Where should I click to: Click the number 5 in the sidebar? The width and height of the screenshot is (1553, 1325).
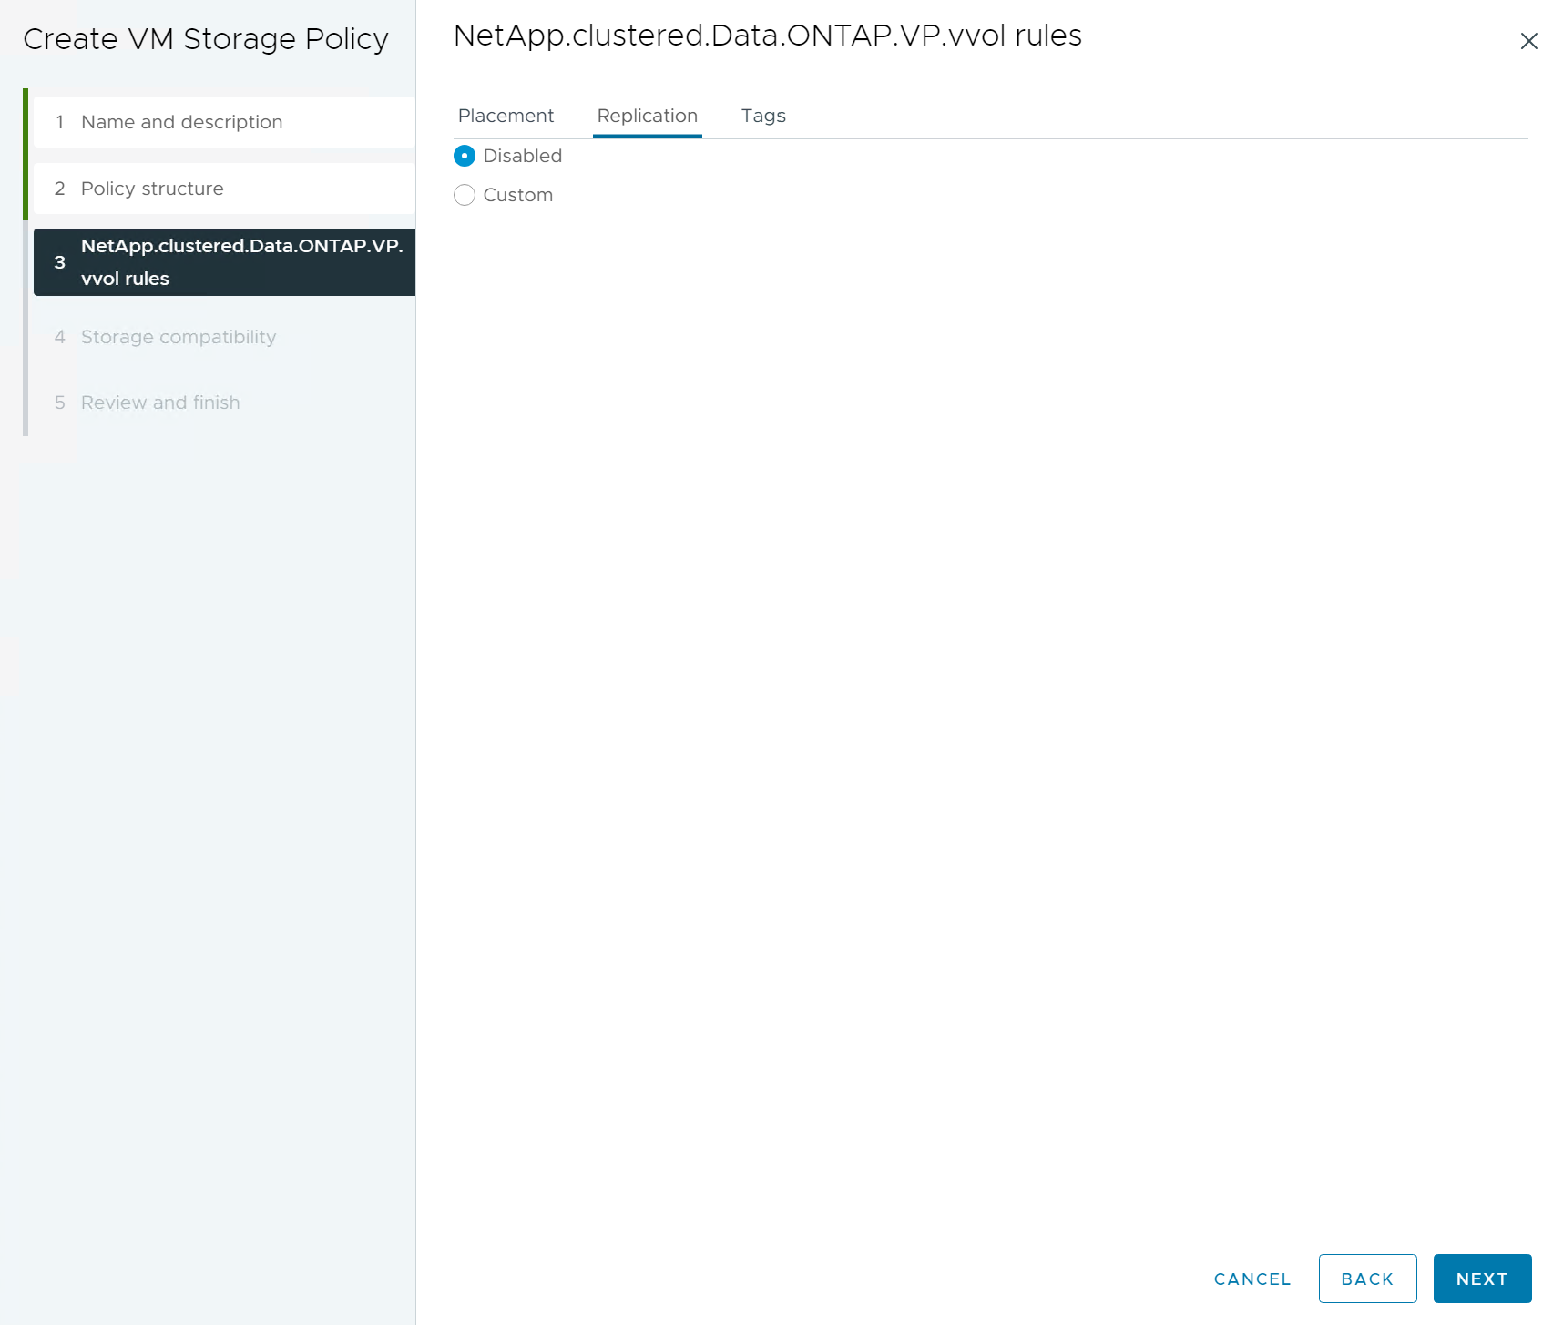pyautogui.click(x=60, y=403)
